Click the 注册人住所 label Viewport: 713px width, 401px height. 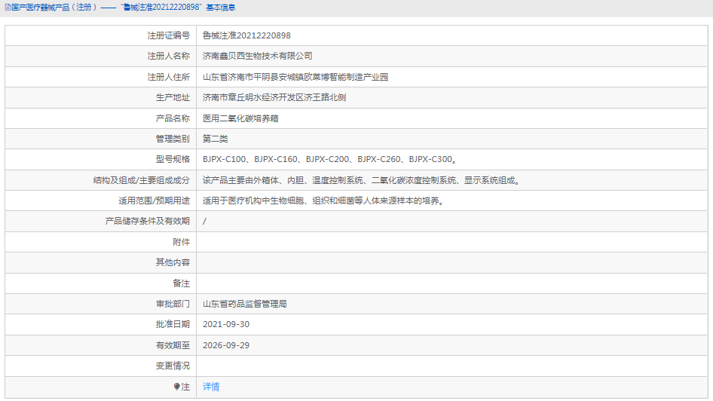[169, 77]
